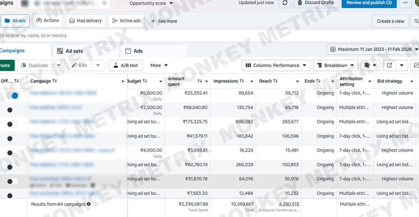
Task: Open the date range picker showing Maximum
Action: (372, 49)
